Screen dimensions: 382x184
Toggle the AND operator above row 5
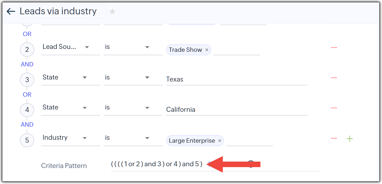coord(27,125)
